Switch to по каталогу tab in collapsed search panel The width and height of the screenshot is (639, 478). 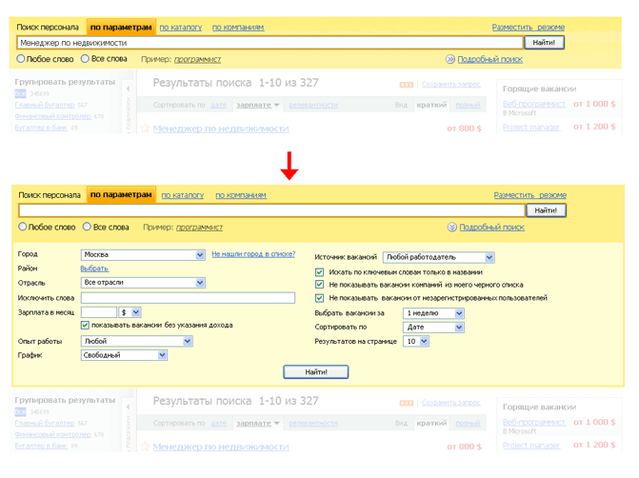tap(181, 28)
